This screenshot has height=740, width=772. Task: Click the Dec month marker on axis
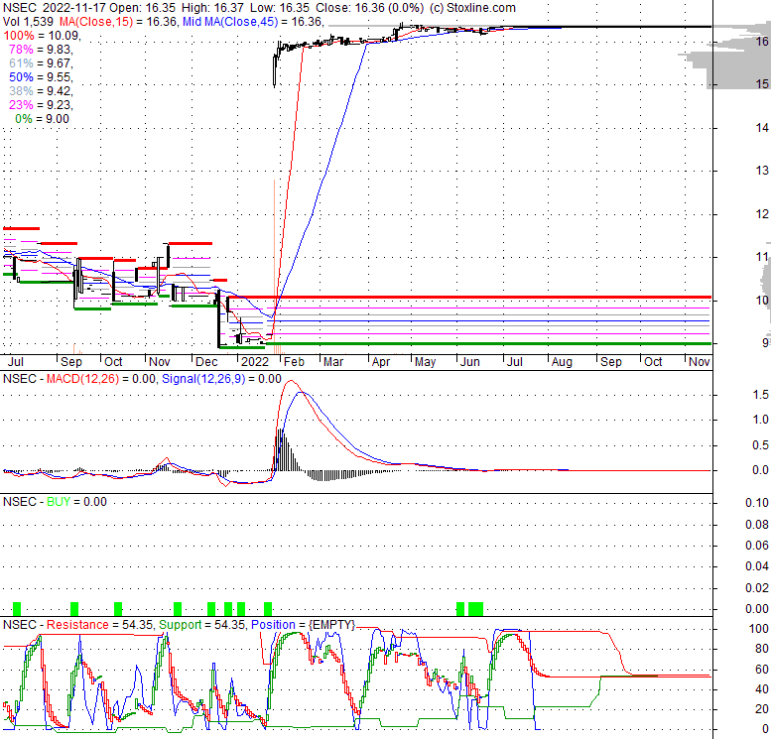click(206, 362)
